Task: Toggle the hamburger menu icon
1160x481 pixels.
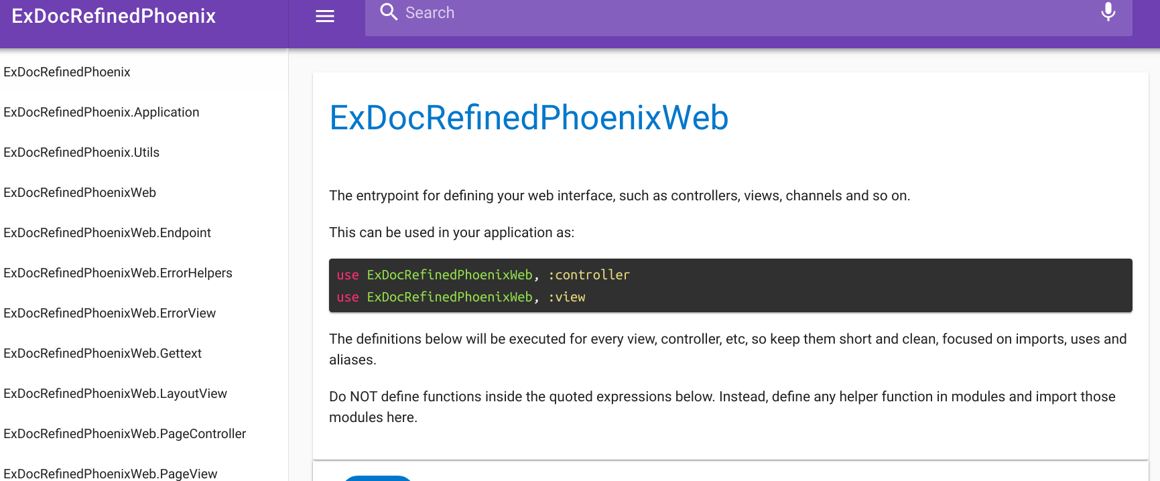Action: (325, 16)
